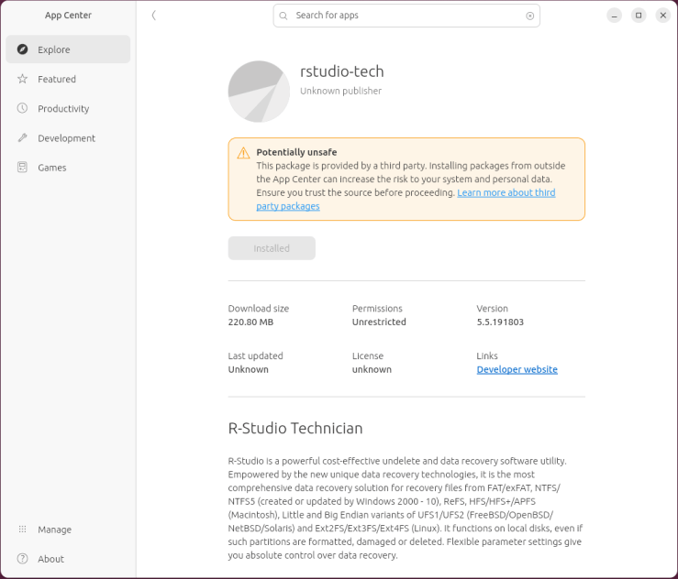
Task: Open the About page
Action: click(68, 559)
